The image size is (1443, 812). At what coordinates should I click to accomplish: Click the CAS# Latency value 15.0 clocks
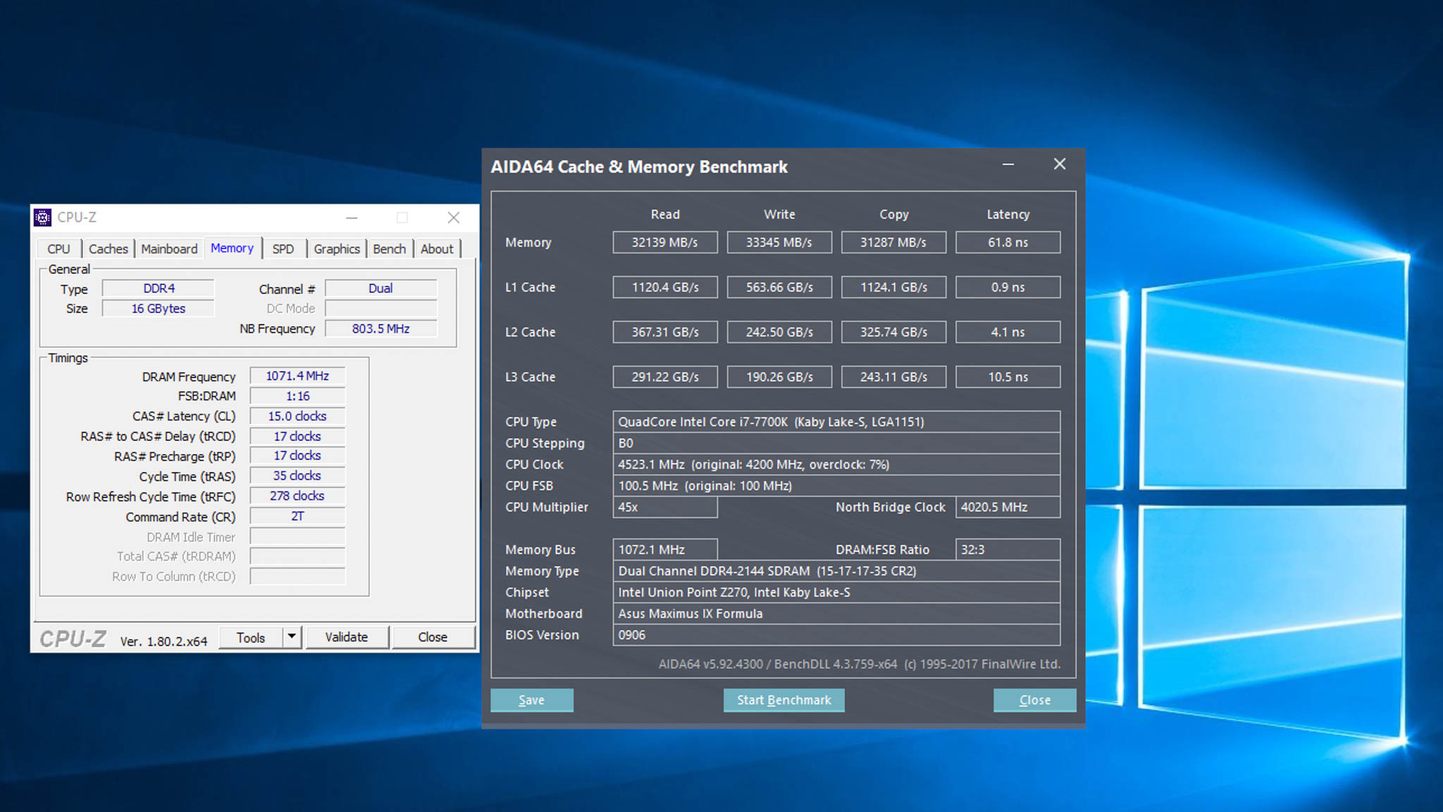(297, 417)
